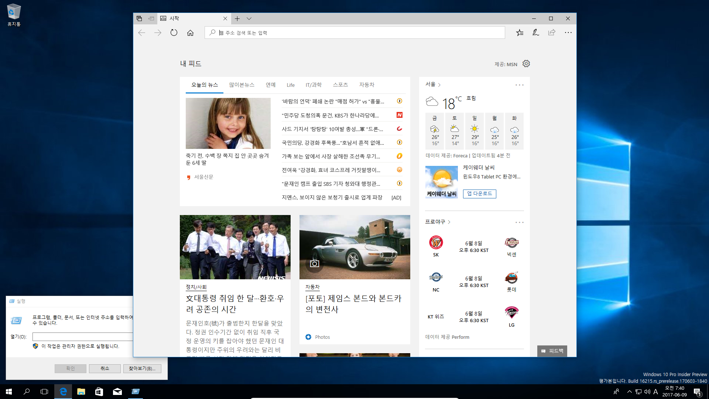Click 찾아보기 in the Run dialog
The image size is (709, 399).
(x=142, y=368)
